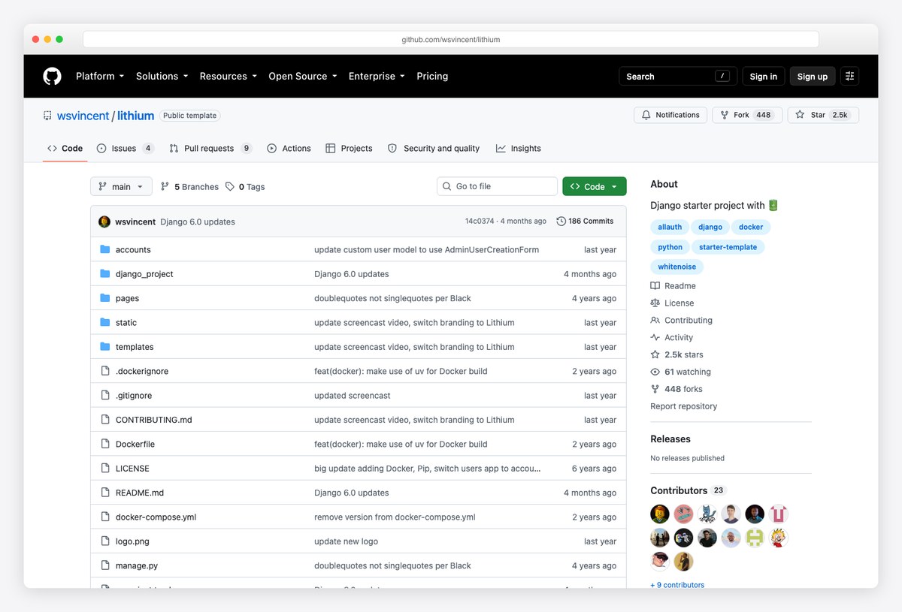Click the Sign in button
Viewport: 902px width, 612px height.
[764, 76]
